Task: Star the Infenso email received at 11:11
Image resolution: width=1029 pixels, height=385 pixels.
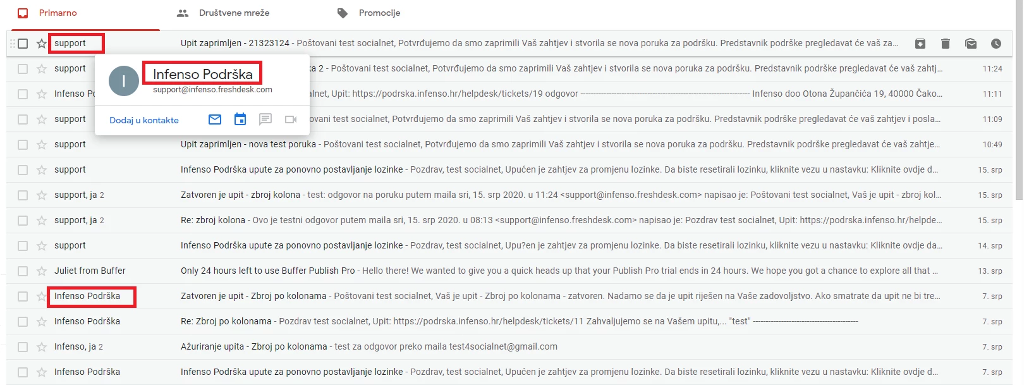Action: (42, 94)
